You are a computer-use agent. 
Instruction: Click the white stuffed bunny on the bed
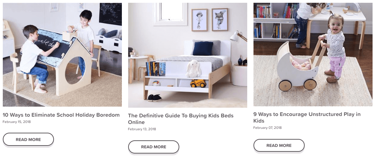193,69
